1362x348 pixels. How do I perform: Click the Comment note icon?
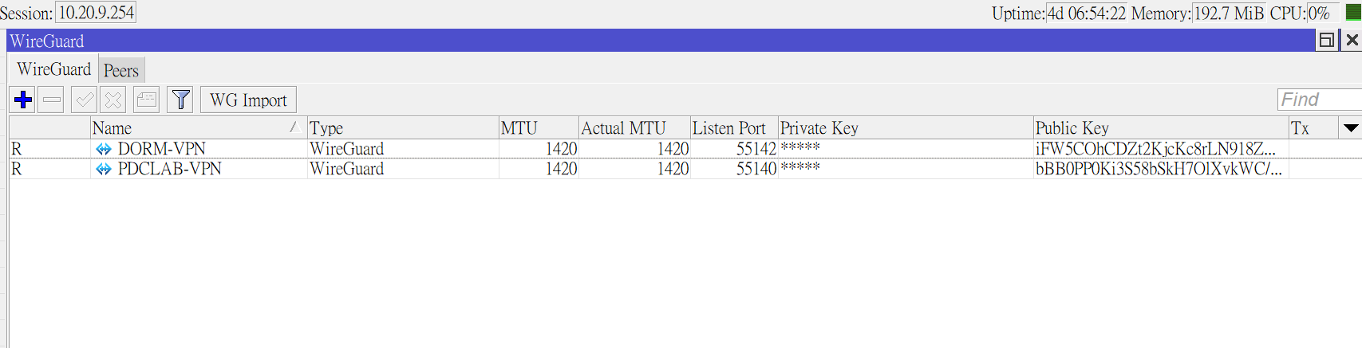[147, 100]
